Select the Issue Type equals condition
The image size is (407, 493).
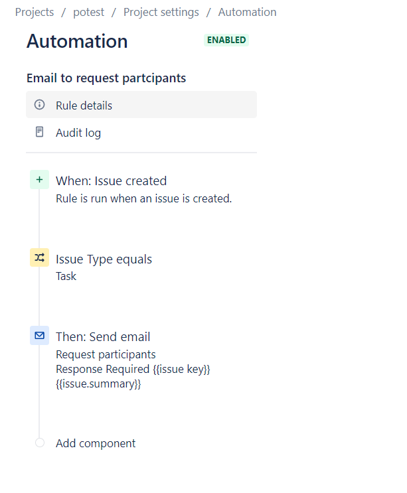click(x=104, y=259)
